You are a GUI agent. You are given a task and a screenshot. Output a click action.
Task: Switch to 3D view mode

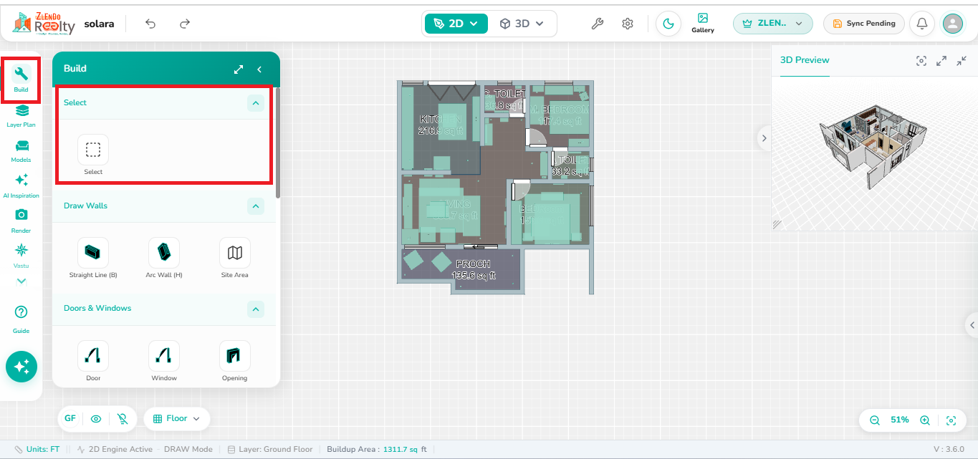pyautogui.click(x=522, y=24)
